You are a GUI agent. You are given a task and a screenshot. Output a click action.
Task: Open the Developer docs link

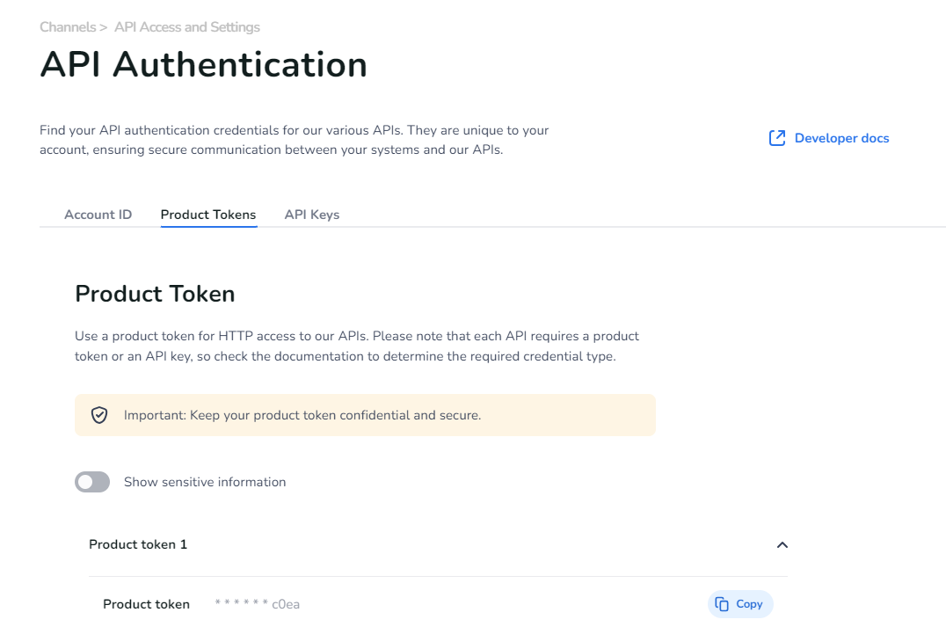coord(841,138)
